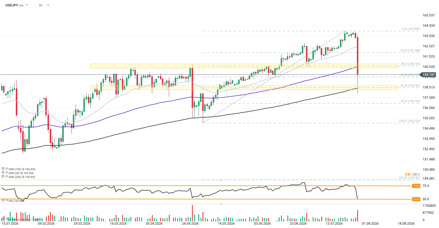
Task: Select the 61.8 Fibonacci level label
Action: click(x=410, y=86)
